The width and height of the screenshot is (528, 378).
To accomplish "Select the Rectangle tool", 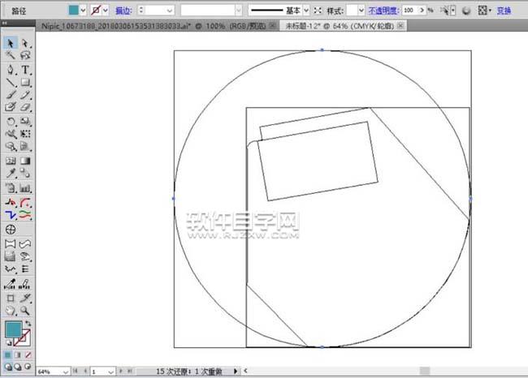I will coord(25,82).
